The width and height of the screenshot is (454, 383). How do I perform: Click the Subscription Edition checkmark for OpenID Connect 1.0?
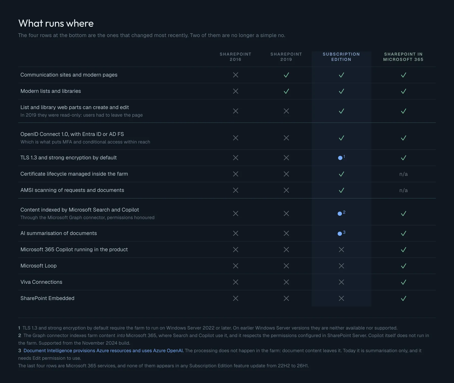pyautogui.click(x=341, y=138)
